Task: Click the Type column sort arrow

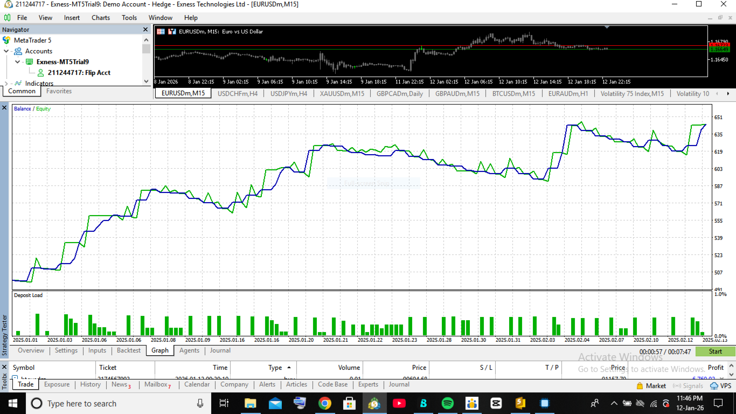Action: [289, 368]
